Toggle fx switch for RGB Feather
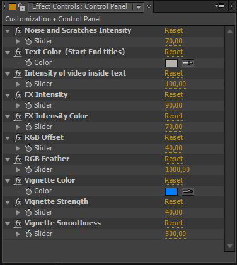 18,159
